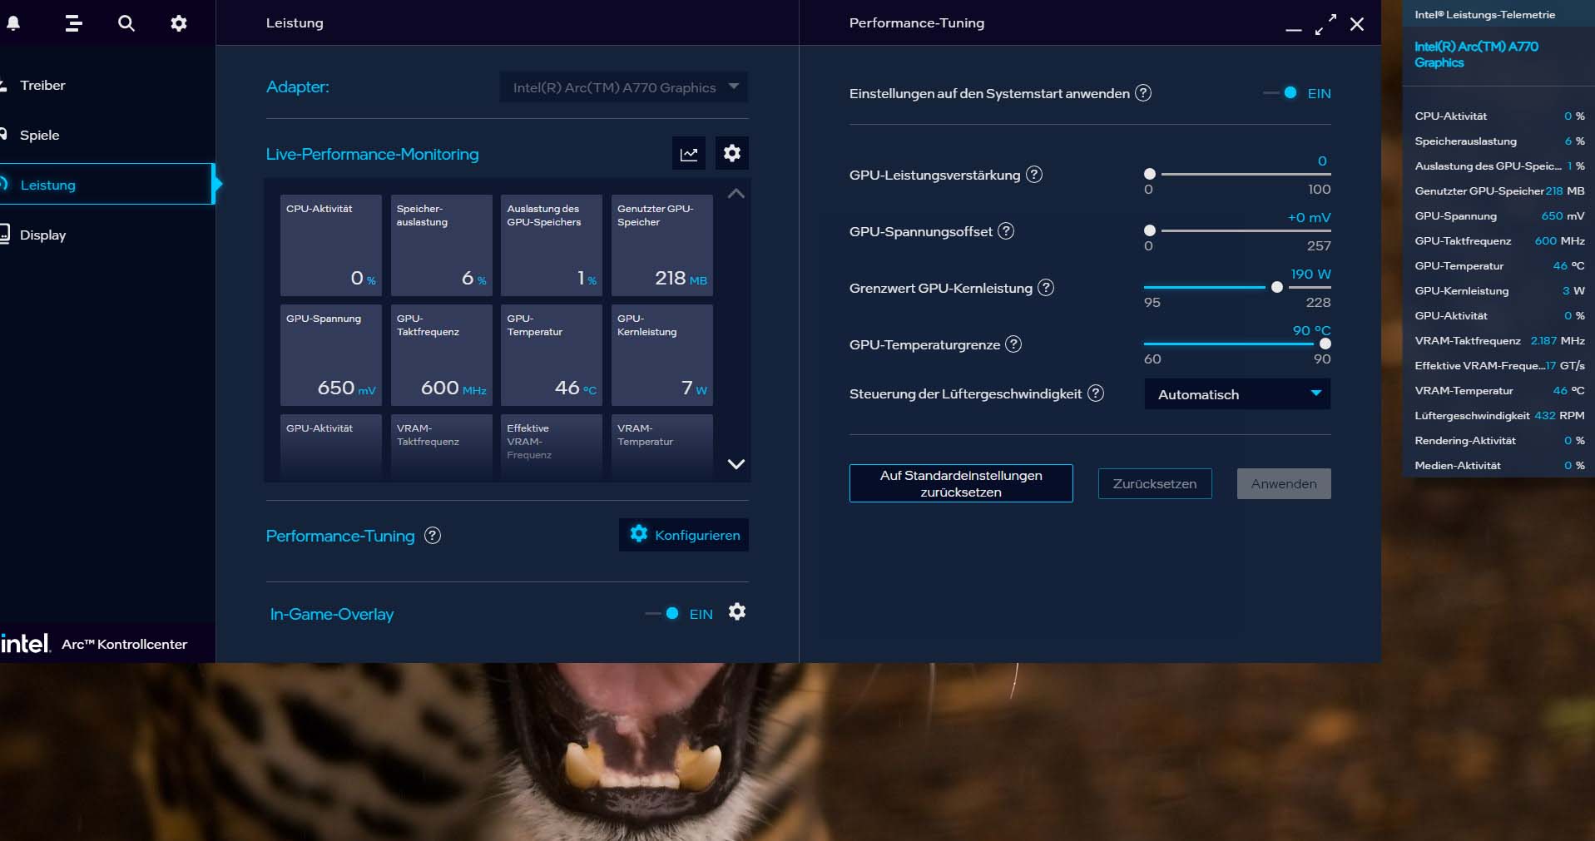The image size is (1595, 841).
Task: Collapse monitoring tiles with up chevron
Action: click(x=736, y=194)
